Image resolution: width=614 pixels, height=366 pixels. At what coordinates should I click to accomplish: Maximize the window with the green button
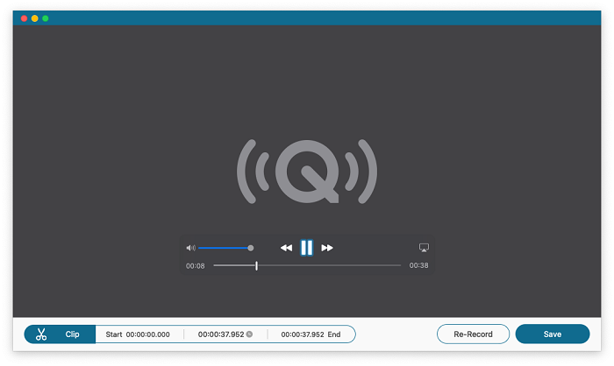coord(46,18)
